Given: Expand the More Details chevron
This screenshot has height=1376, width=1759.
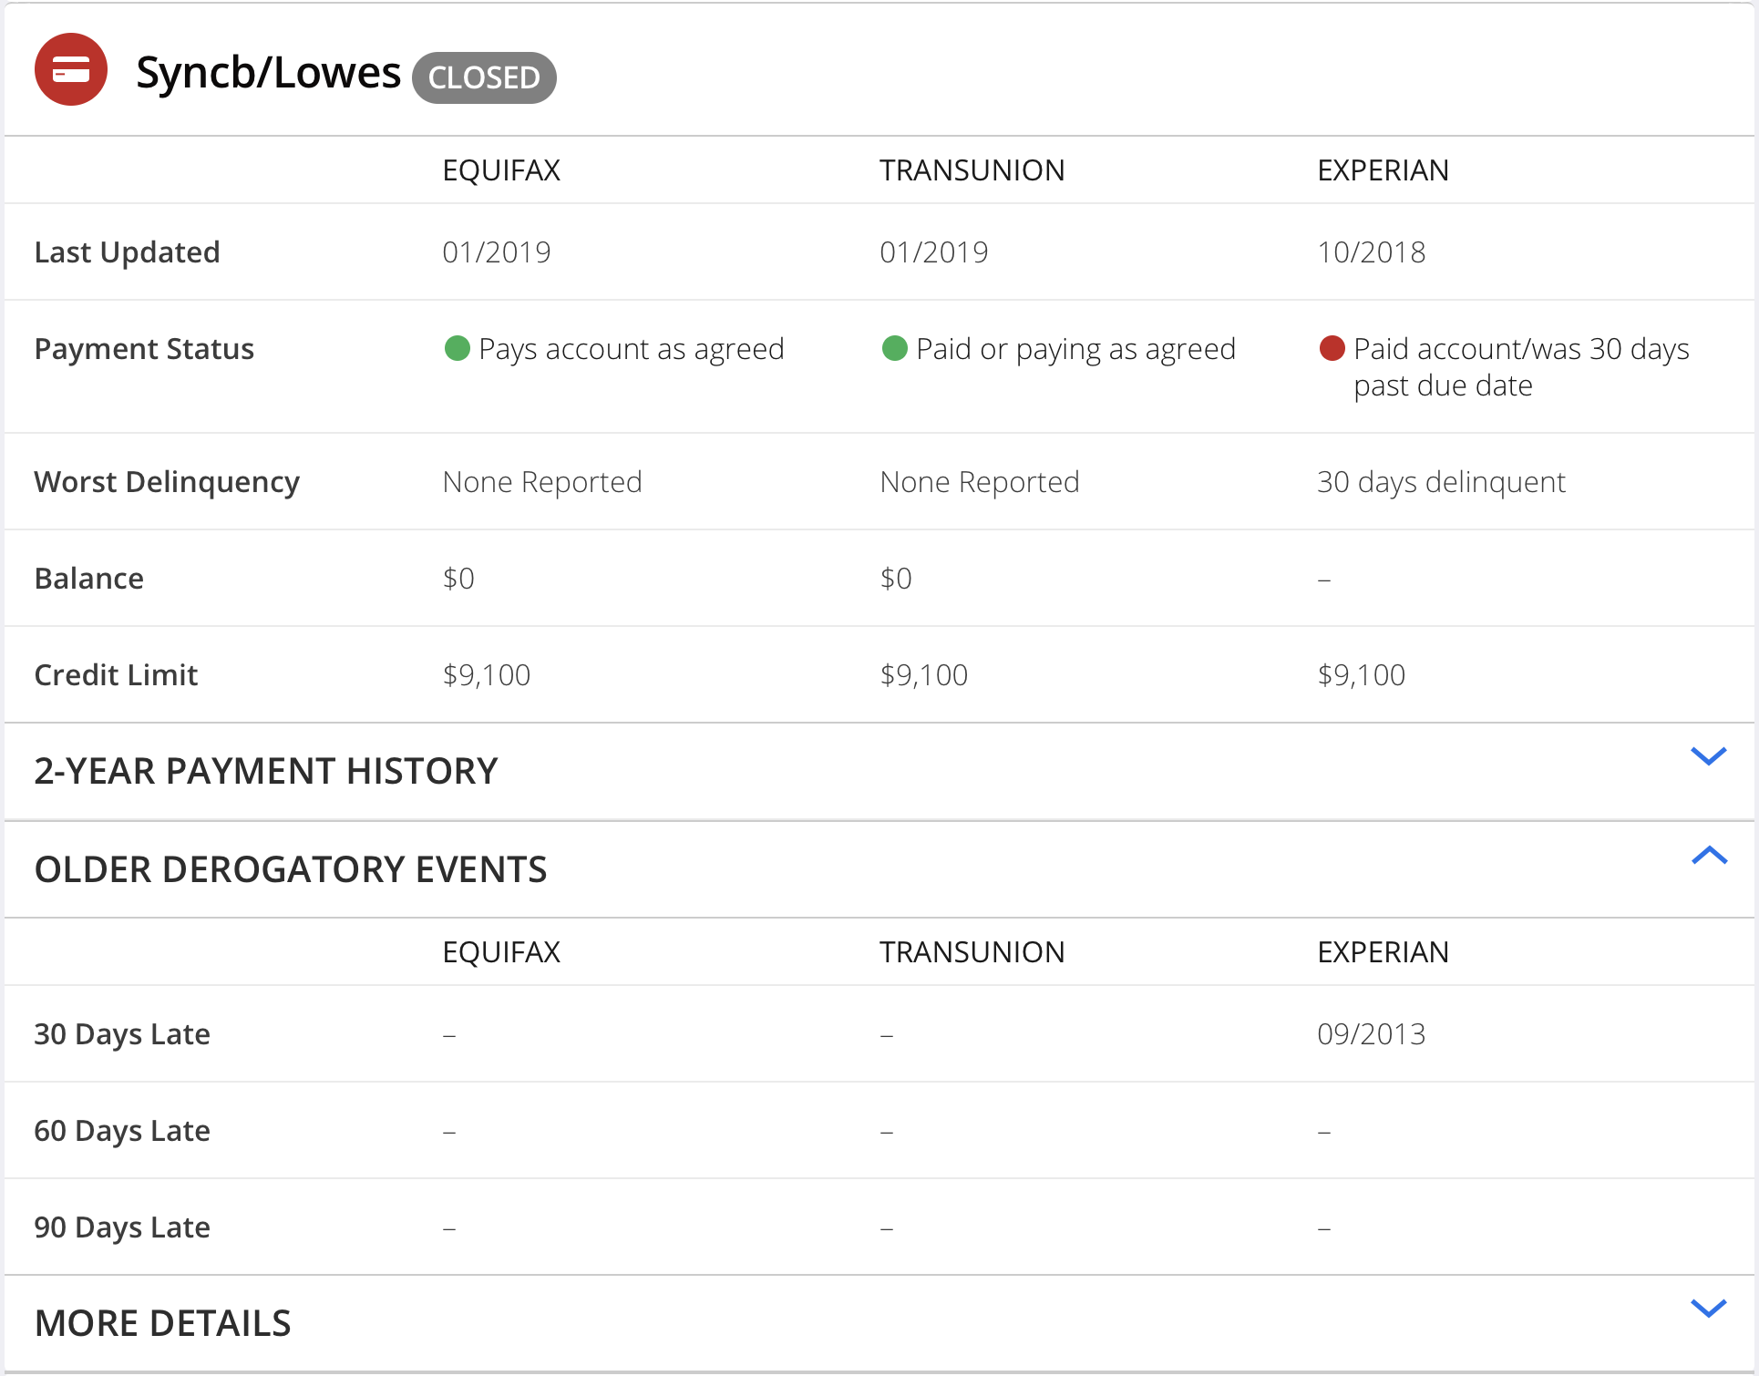Looking at the screenshot, I should (x=1708, y=1309).
